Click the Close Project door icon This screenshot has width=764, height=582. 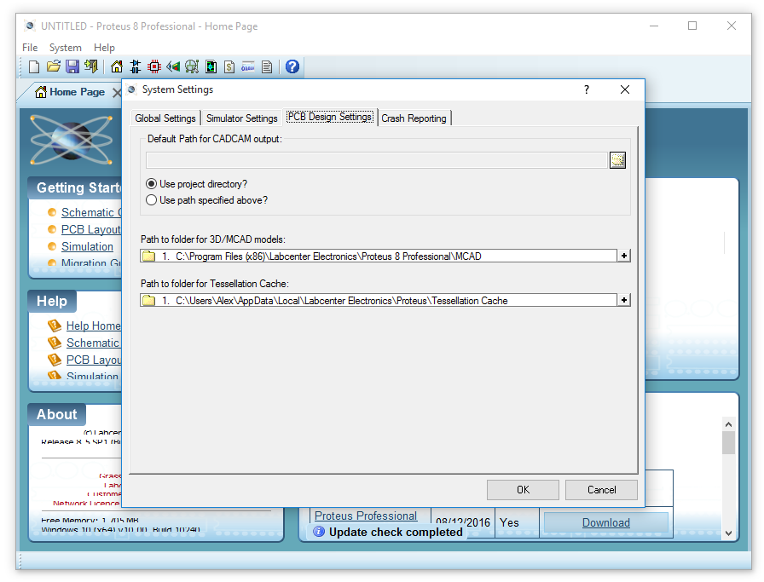click(x=91, y=66)
